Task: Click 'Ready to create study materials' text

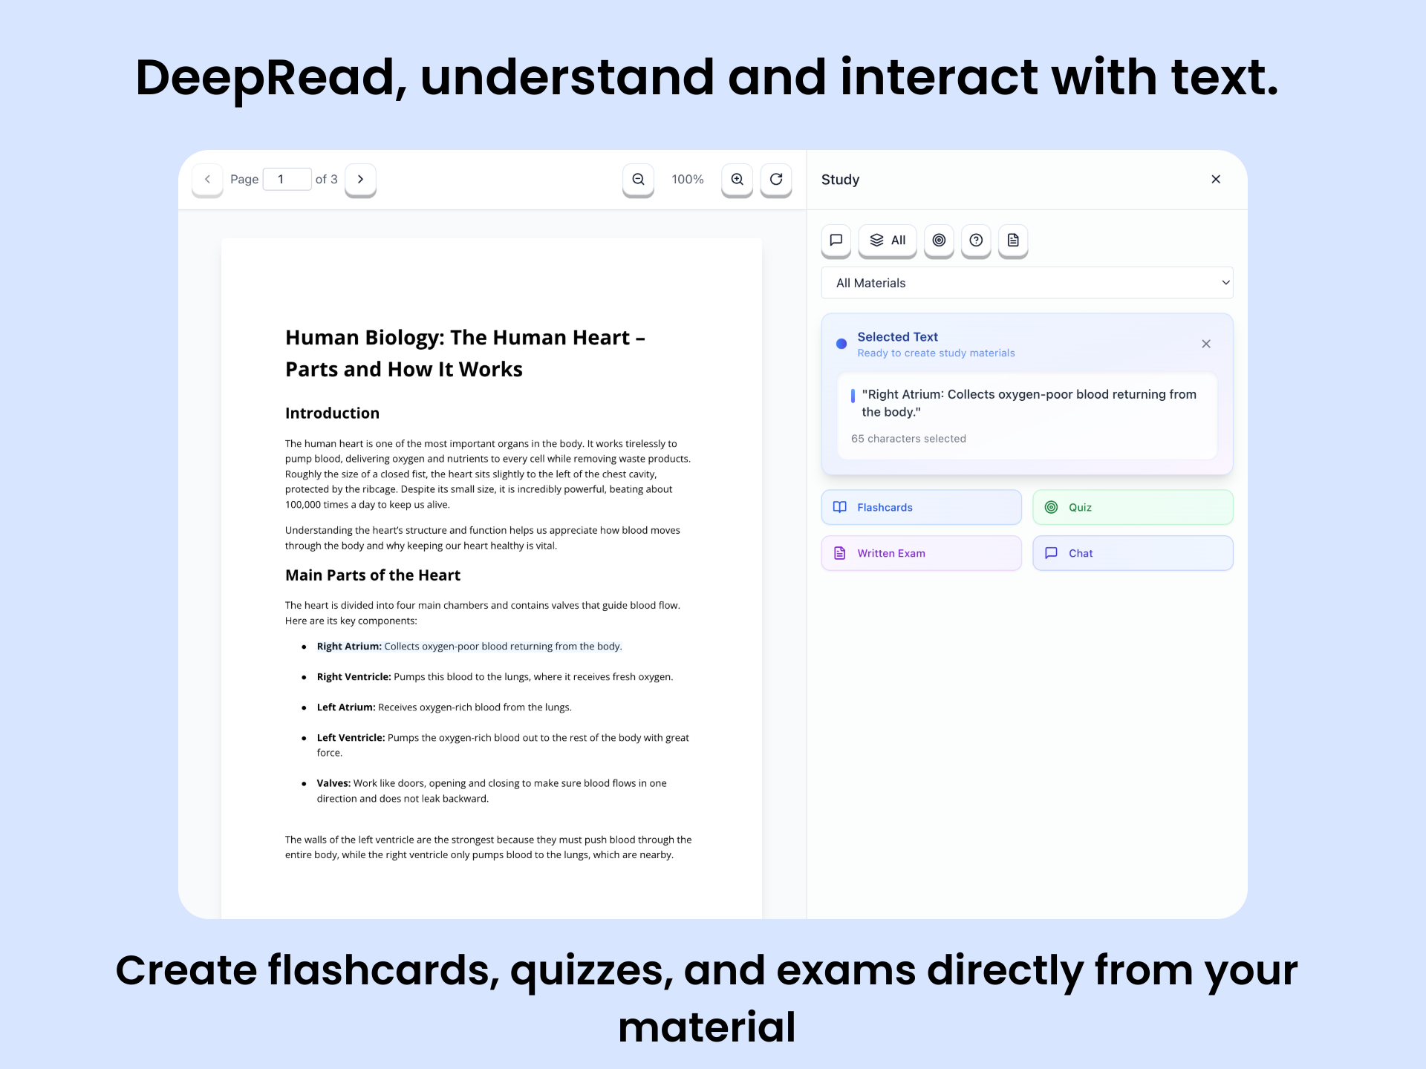Action: [x=936, y=353]
